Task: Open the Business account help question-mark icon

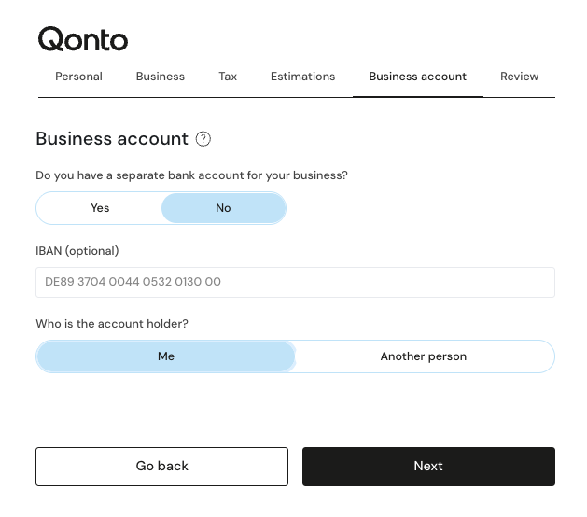Action: pos(203,139)
